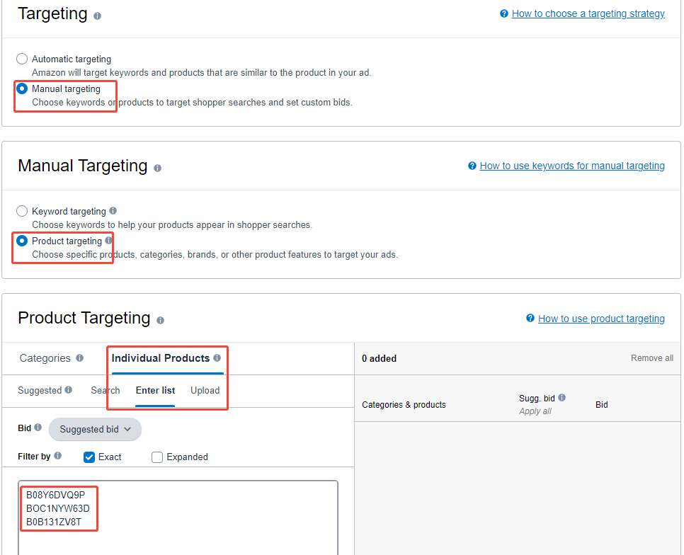Click info icon next to Filter by
The height and width of the screenshot is (555, 684).
coord(57,456)
